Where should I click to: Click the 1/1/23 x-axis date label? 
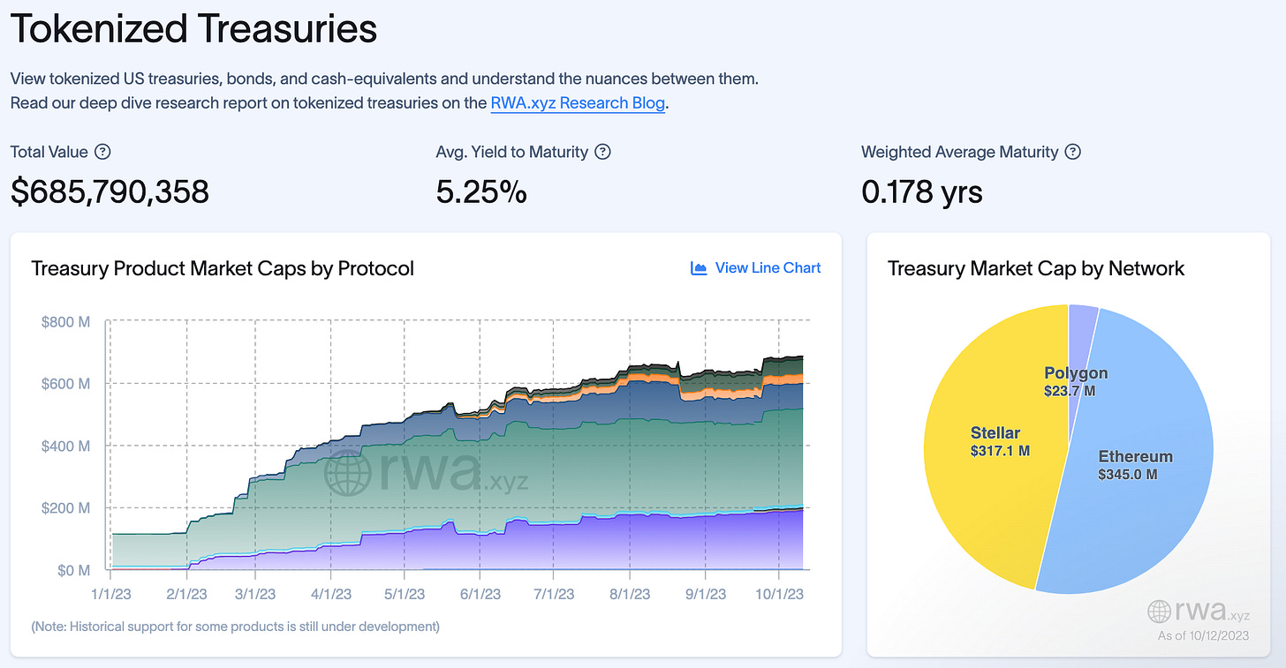[x=110, y=595]
